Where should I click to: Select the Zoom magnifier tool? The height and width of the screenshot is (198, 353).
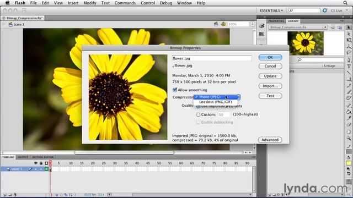(349, 138)
